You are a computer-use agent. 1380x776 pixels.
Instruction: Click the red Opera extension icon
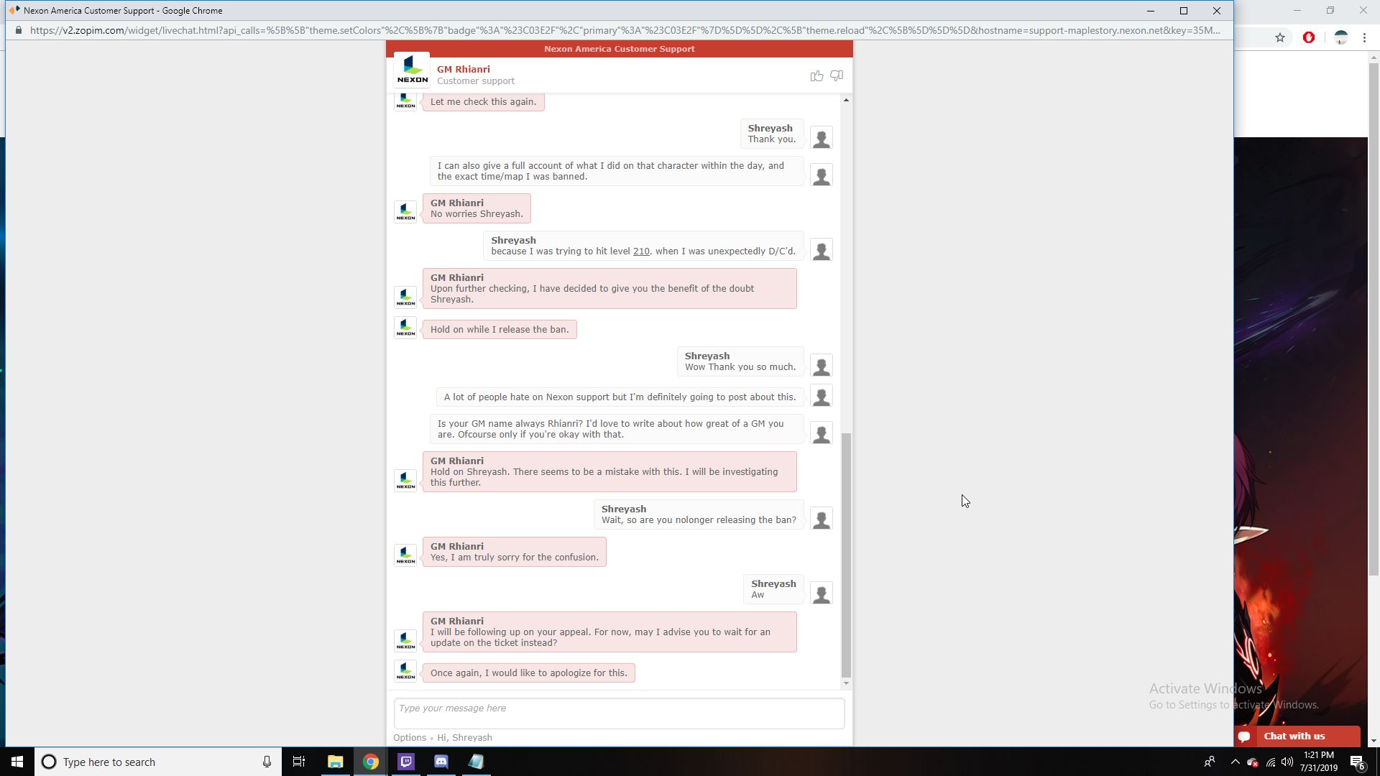pyautogui.click(x=1309, y=37)
